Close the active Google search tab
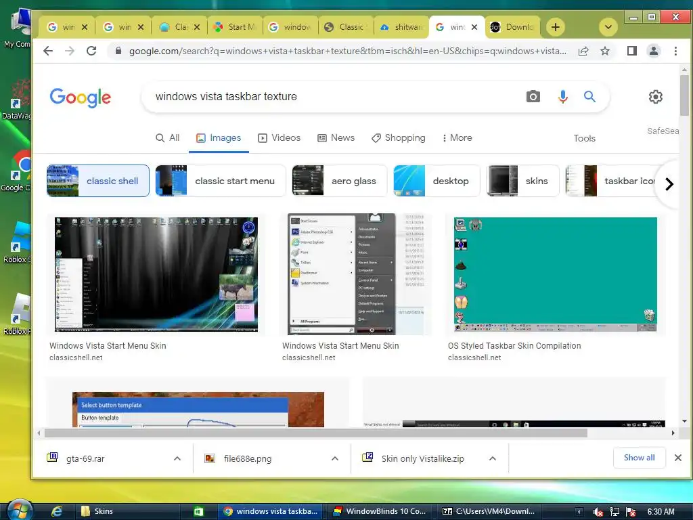Screen dimensions: 693x520 474,27
